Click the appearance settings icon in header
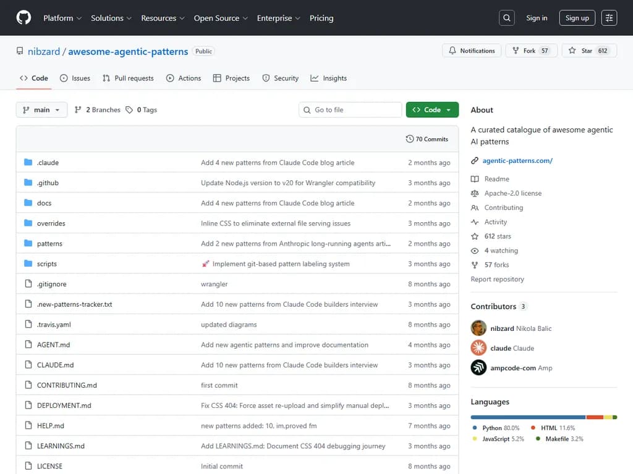Image resolution: width=633 pixels, height=474 pixels. 609,18
